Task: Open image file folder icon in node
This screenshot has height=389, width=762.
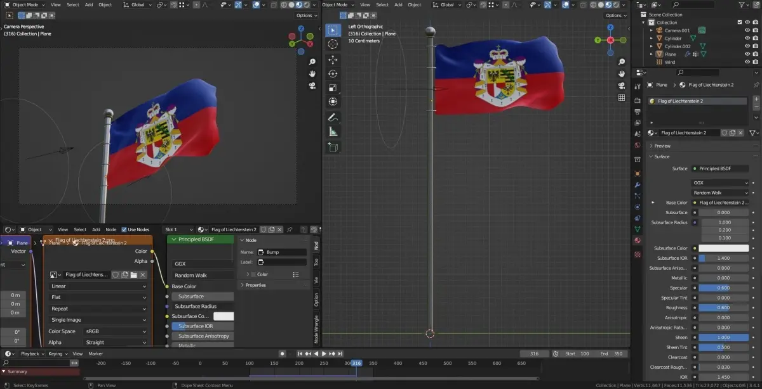Action: (x=134, y=275)
